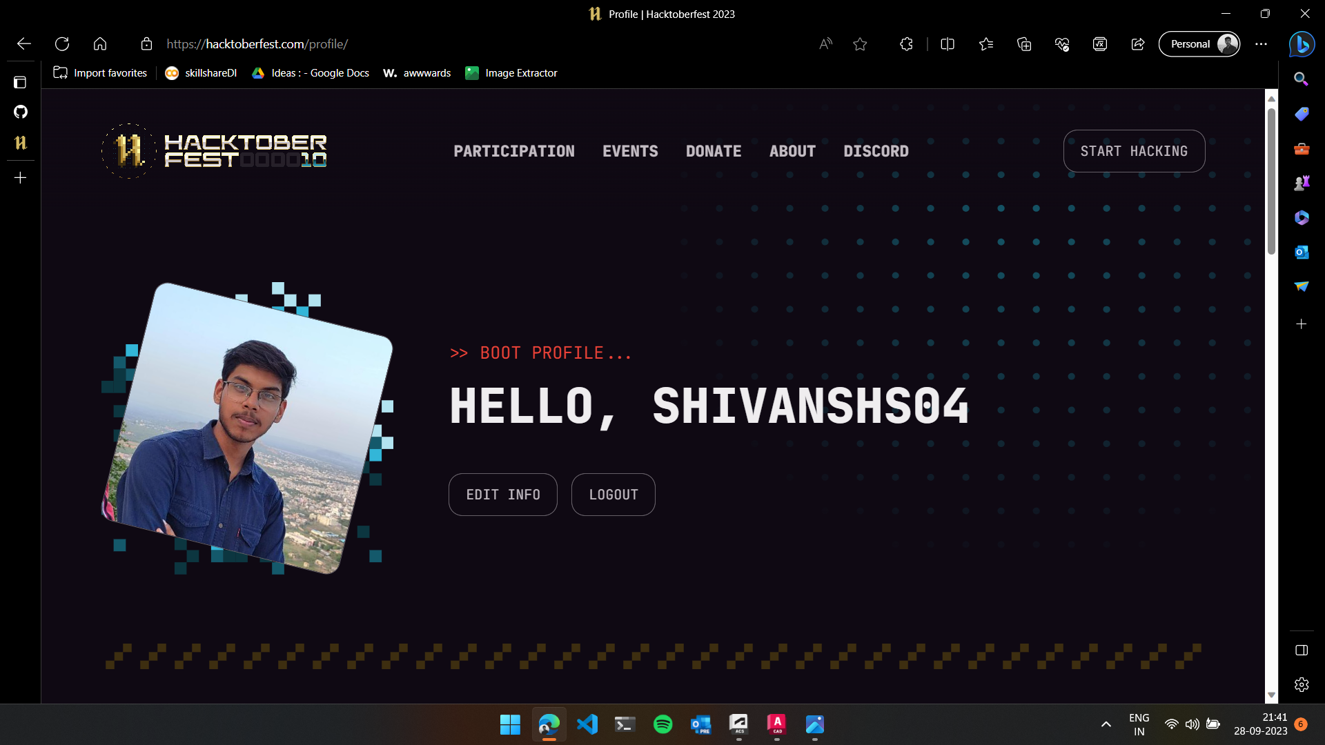The image size is (1325, 745).
Task: Open browser settings via the ellipsis menu
Action: pyautogui.click(x=1262, y=43)
